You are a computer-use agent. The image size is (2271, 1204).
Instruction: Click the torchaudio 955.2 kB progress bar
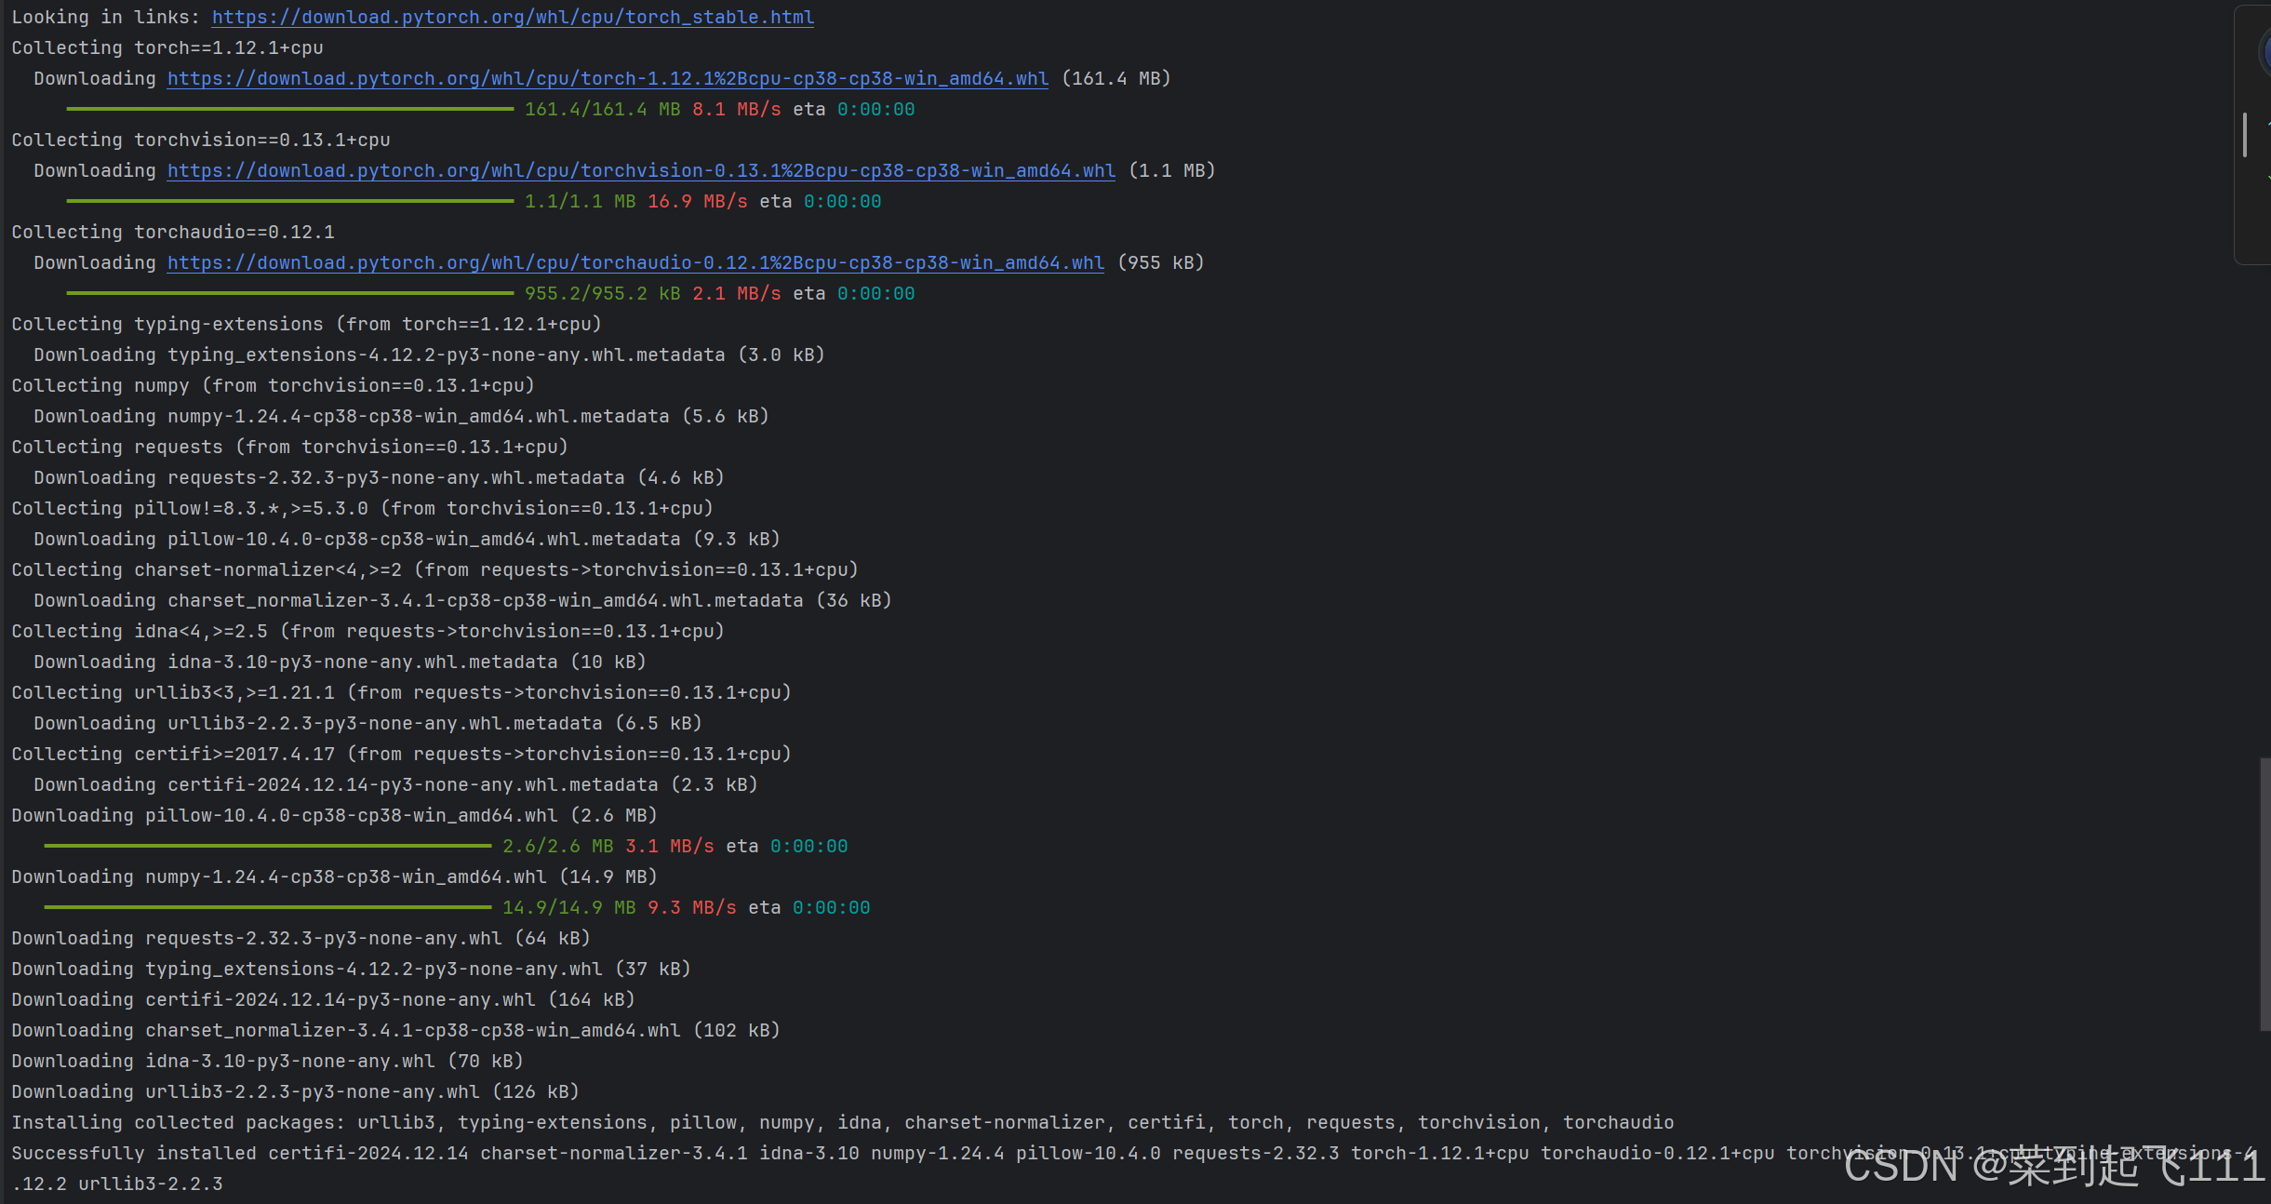[289, 293]
